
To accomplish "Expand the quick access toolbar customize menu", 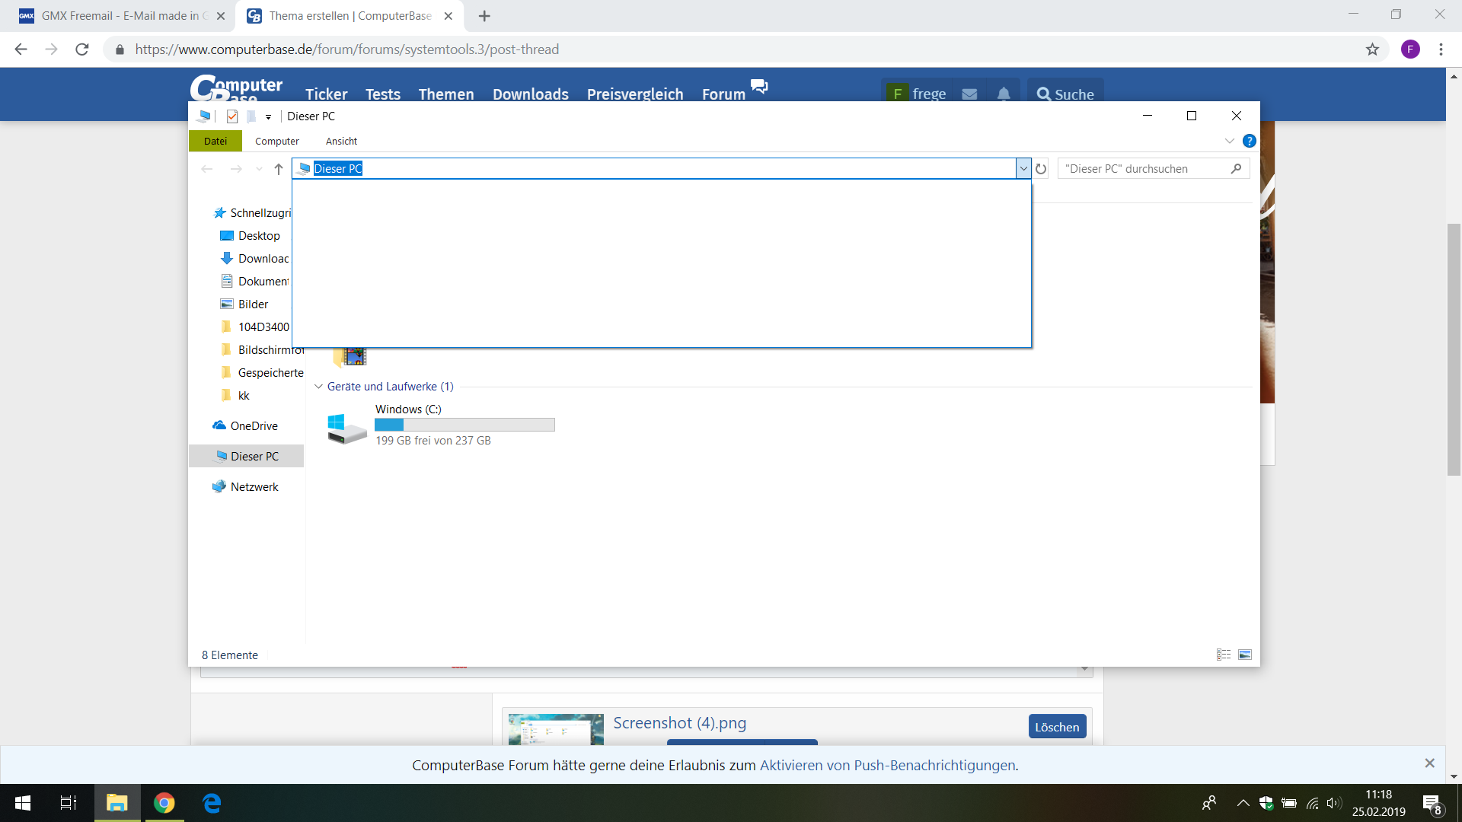I will (x=267, y=116).
